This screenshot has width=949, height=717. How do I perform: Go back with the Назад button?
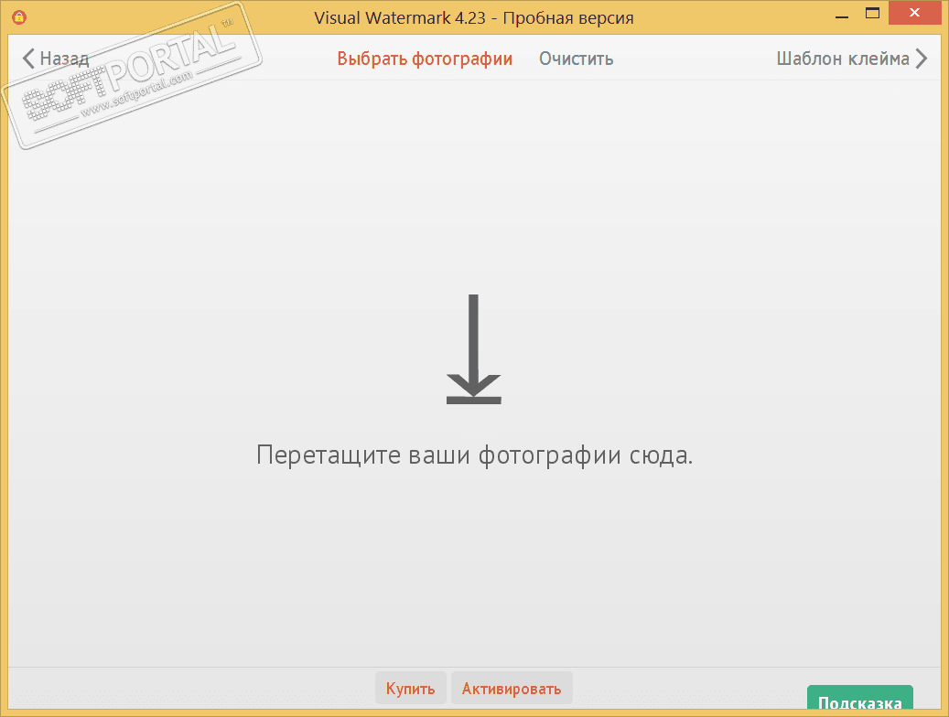tap(56, 59)
